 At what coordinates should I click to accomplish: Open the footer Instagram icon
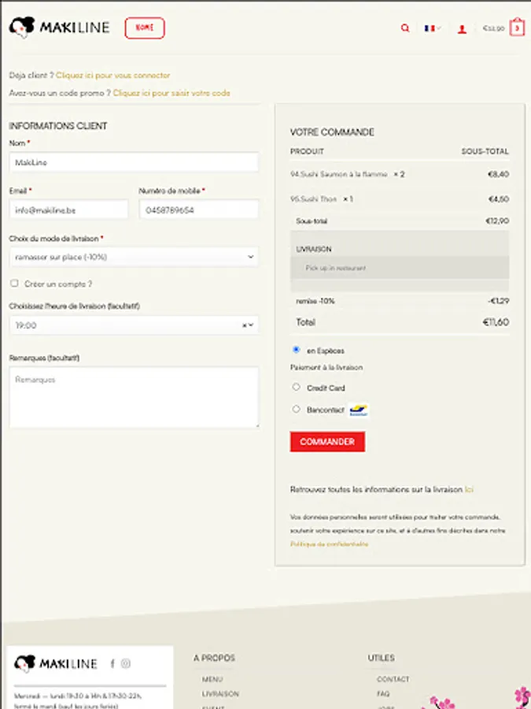click(126, 664)
